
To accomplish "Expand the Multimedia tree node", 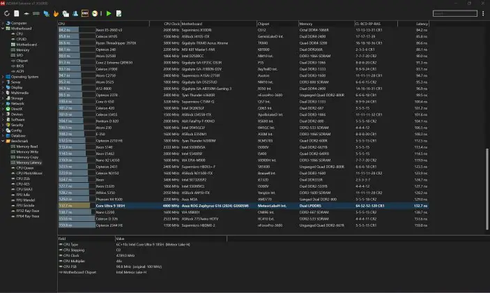I will 3,93.
